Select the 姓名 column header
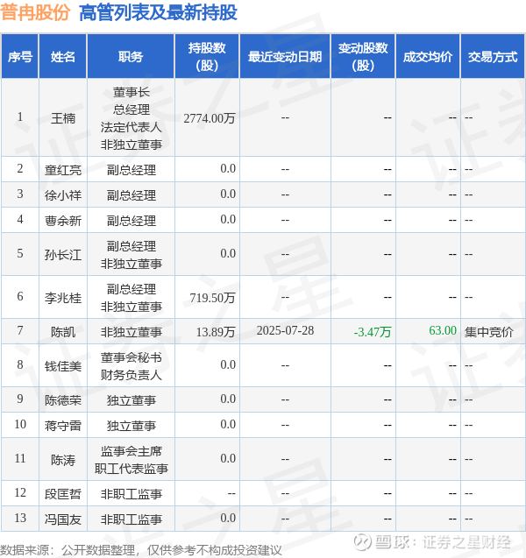 62,57
